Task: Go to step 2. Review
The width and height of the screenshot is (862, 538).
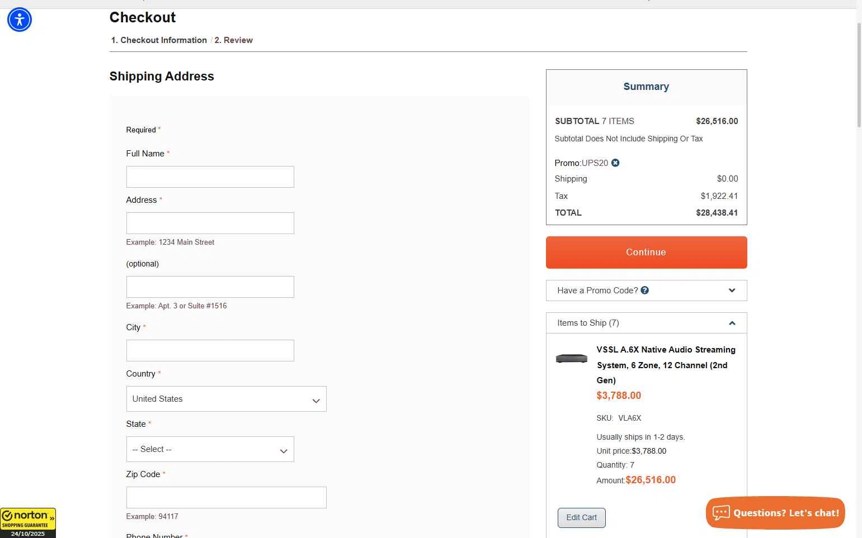Action: (x=233, y=40)
